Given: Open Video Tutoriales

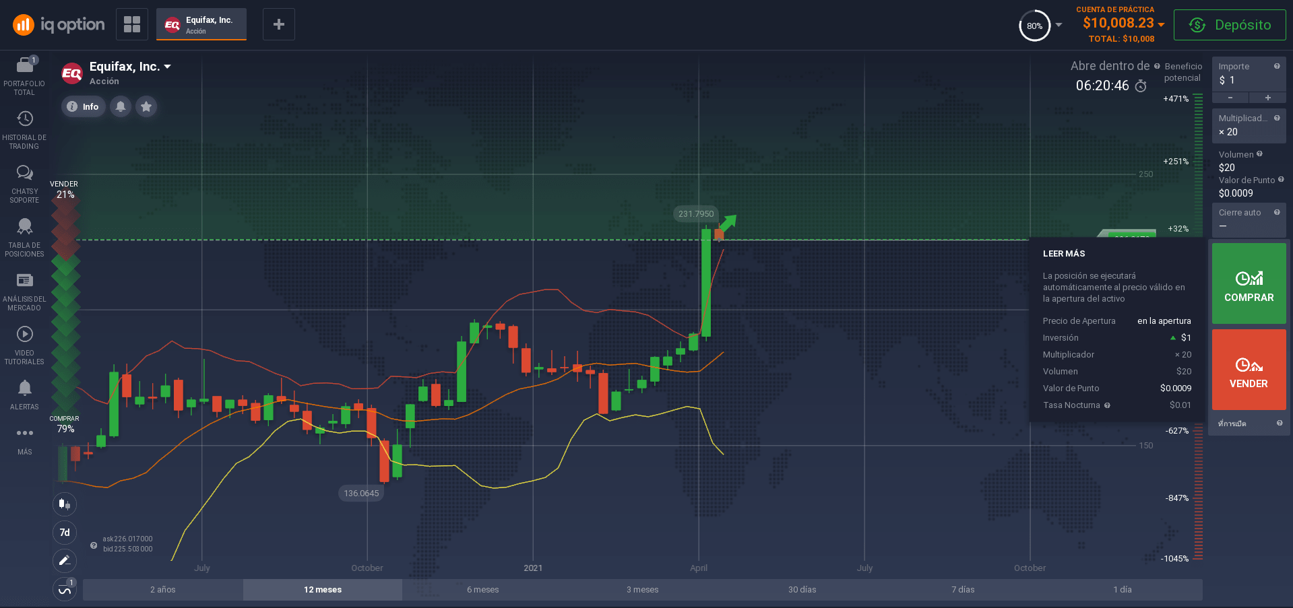Looking at the screenshot, I should coord(24,345).
